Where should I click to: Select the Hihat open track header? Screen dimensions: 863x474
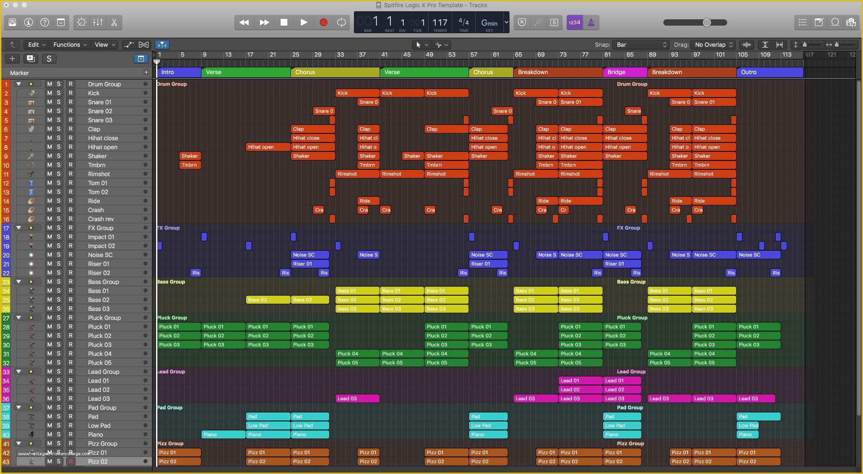pos(81,147)
